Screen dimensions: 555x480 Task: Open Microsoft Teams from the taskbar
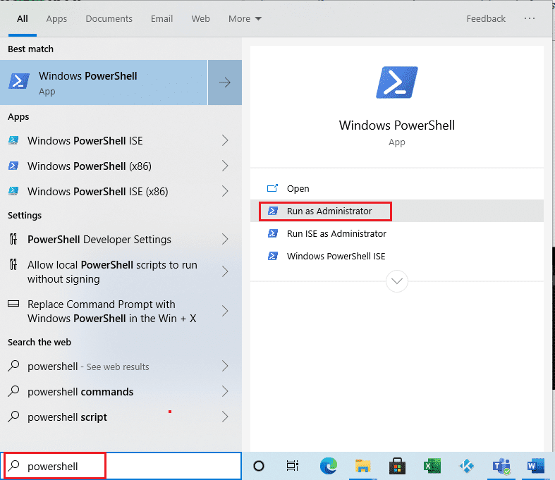pyautogui.click(x=501, y=466)
